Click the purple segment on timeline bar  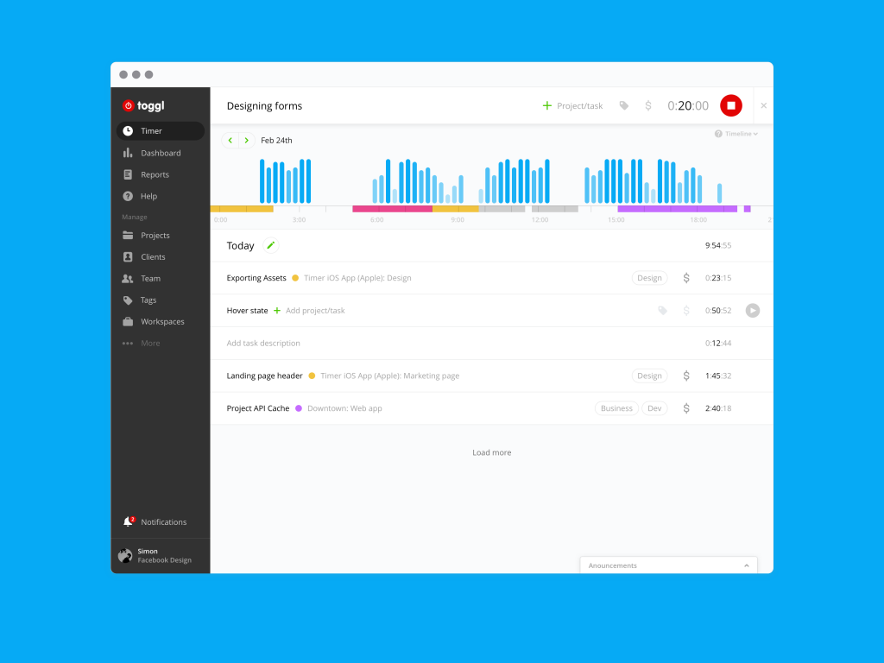pos(677,209)
